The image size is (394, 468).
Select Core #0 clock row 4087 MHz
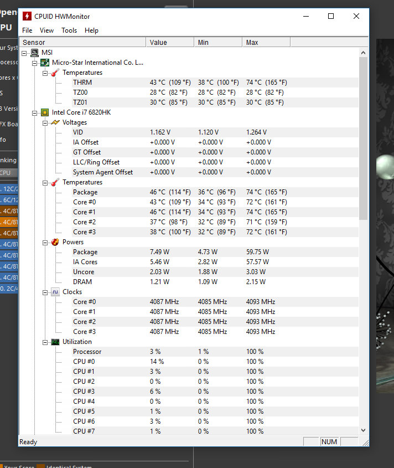coord(215,302)
